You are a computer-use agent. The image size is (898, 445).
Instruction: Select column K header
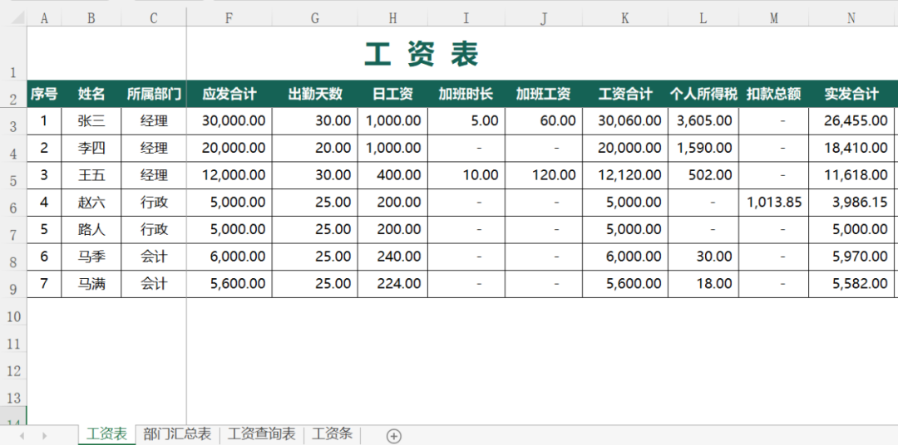625,18
